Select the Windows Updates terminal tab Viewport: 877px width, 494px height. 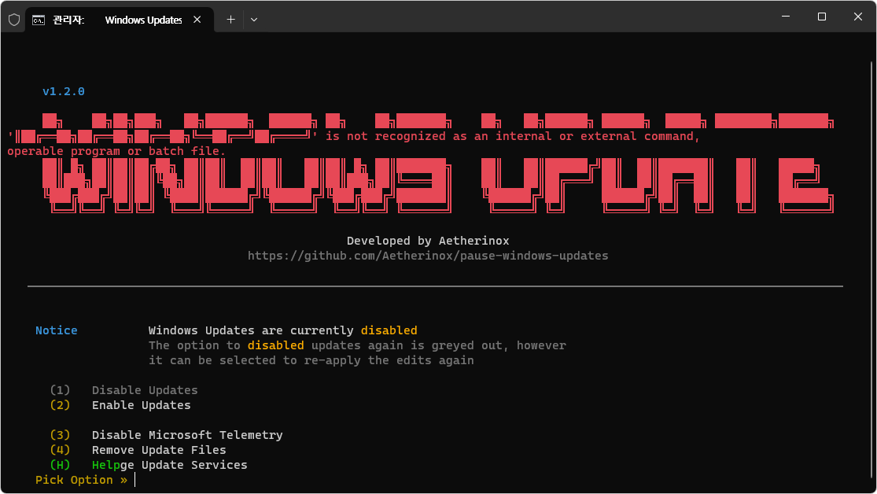click(x=119, y=20)
